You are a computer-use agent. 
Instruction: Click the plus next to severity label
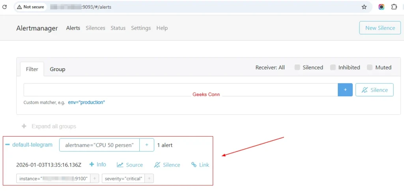click(150, 178)
